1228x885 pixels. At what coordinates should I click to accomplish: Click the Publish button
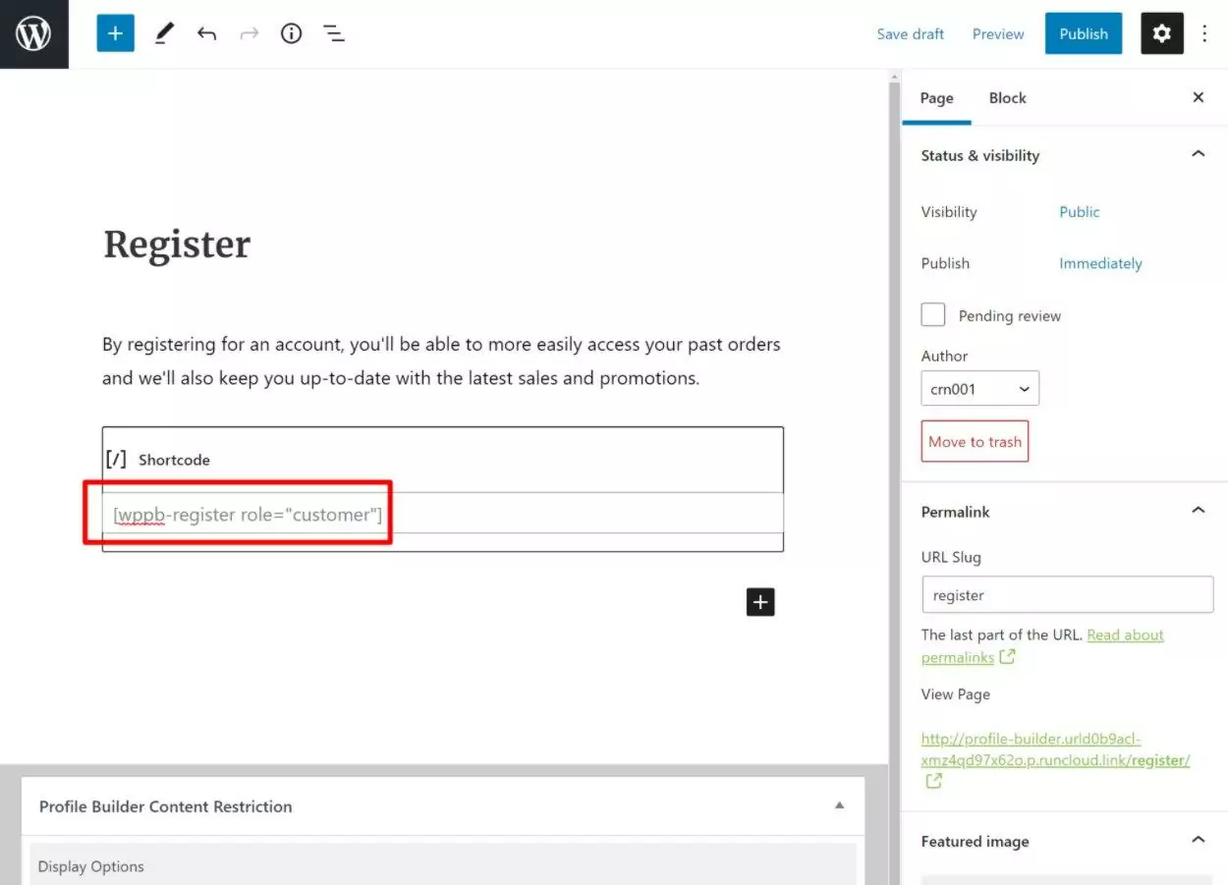click(1083, 34)
